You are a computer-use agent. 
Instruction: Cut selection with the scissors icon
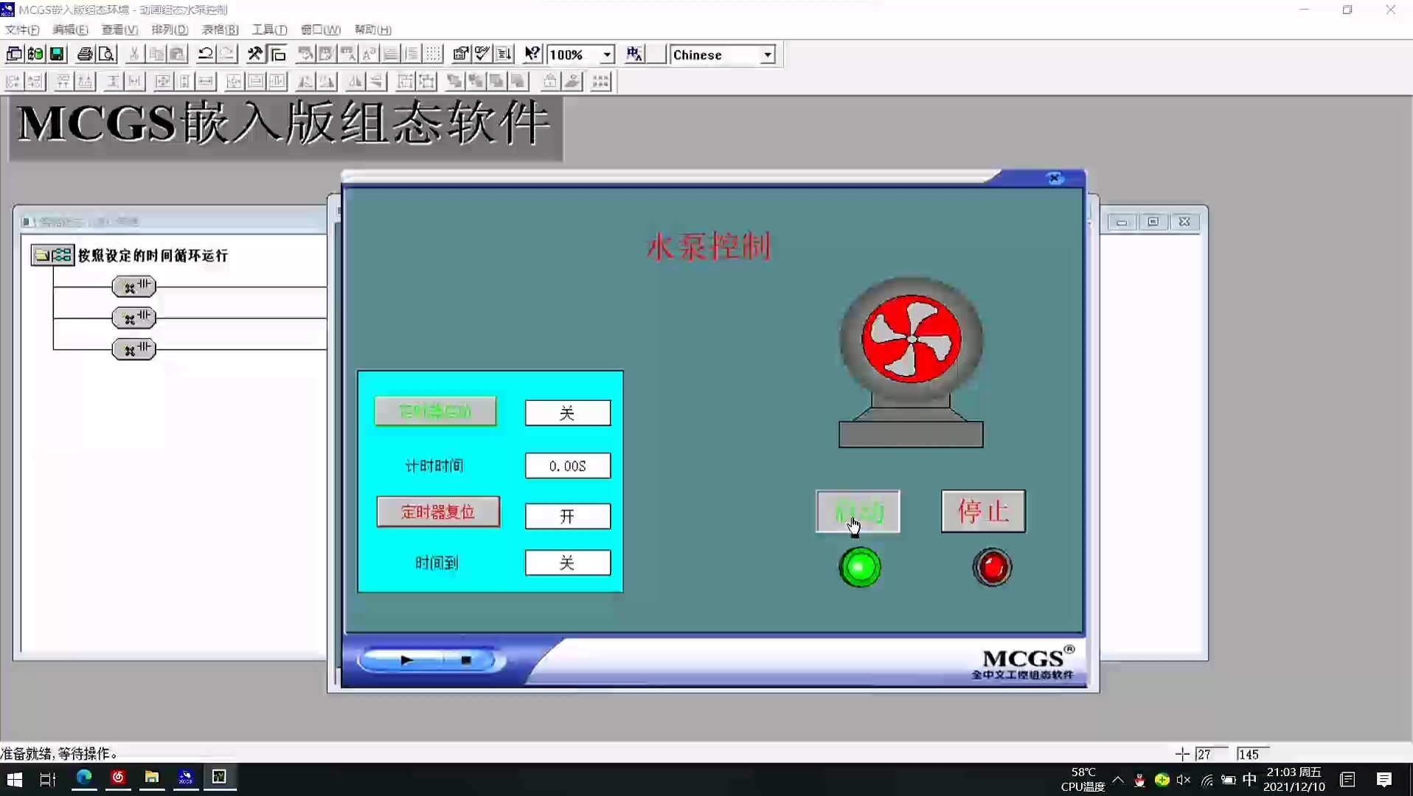[x=133, y=54]
